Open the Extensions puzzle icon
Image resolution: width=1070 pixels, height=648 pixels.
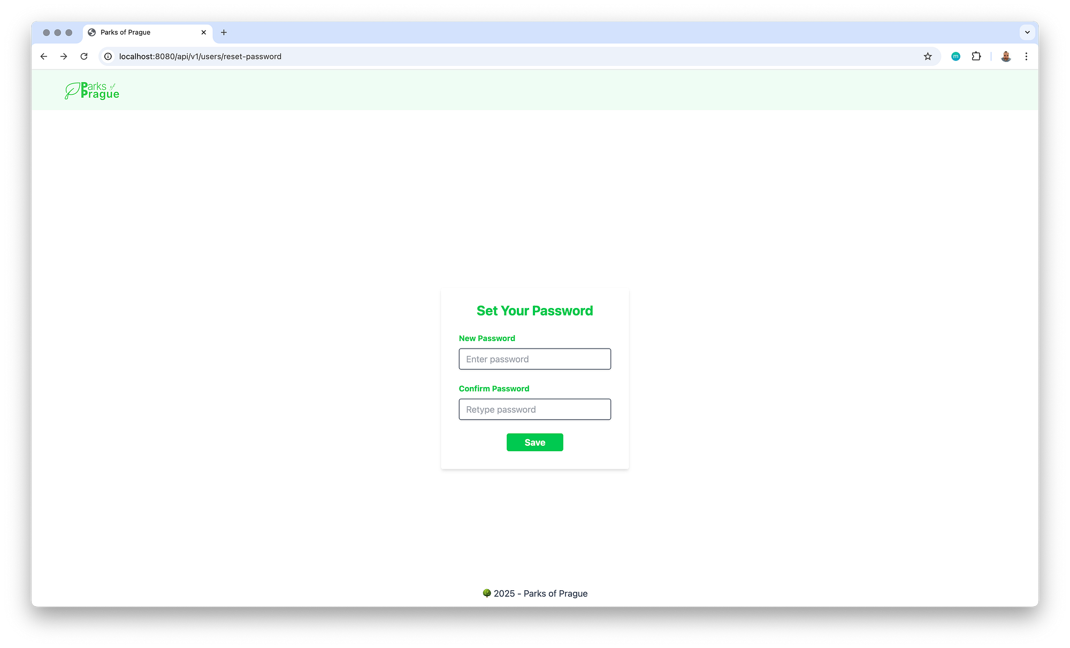click(x=976, y=56)
